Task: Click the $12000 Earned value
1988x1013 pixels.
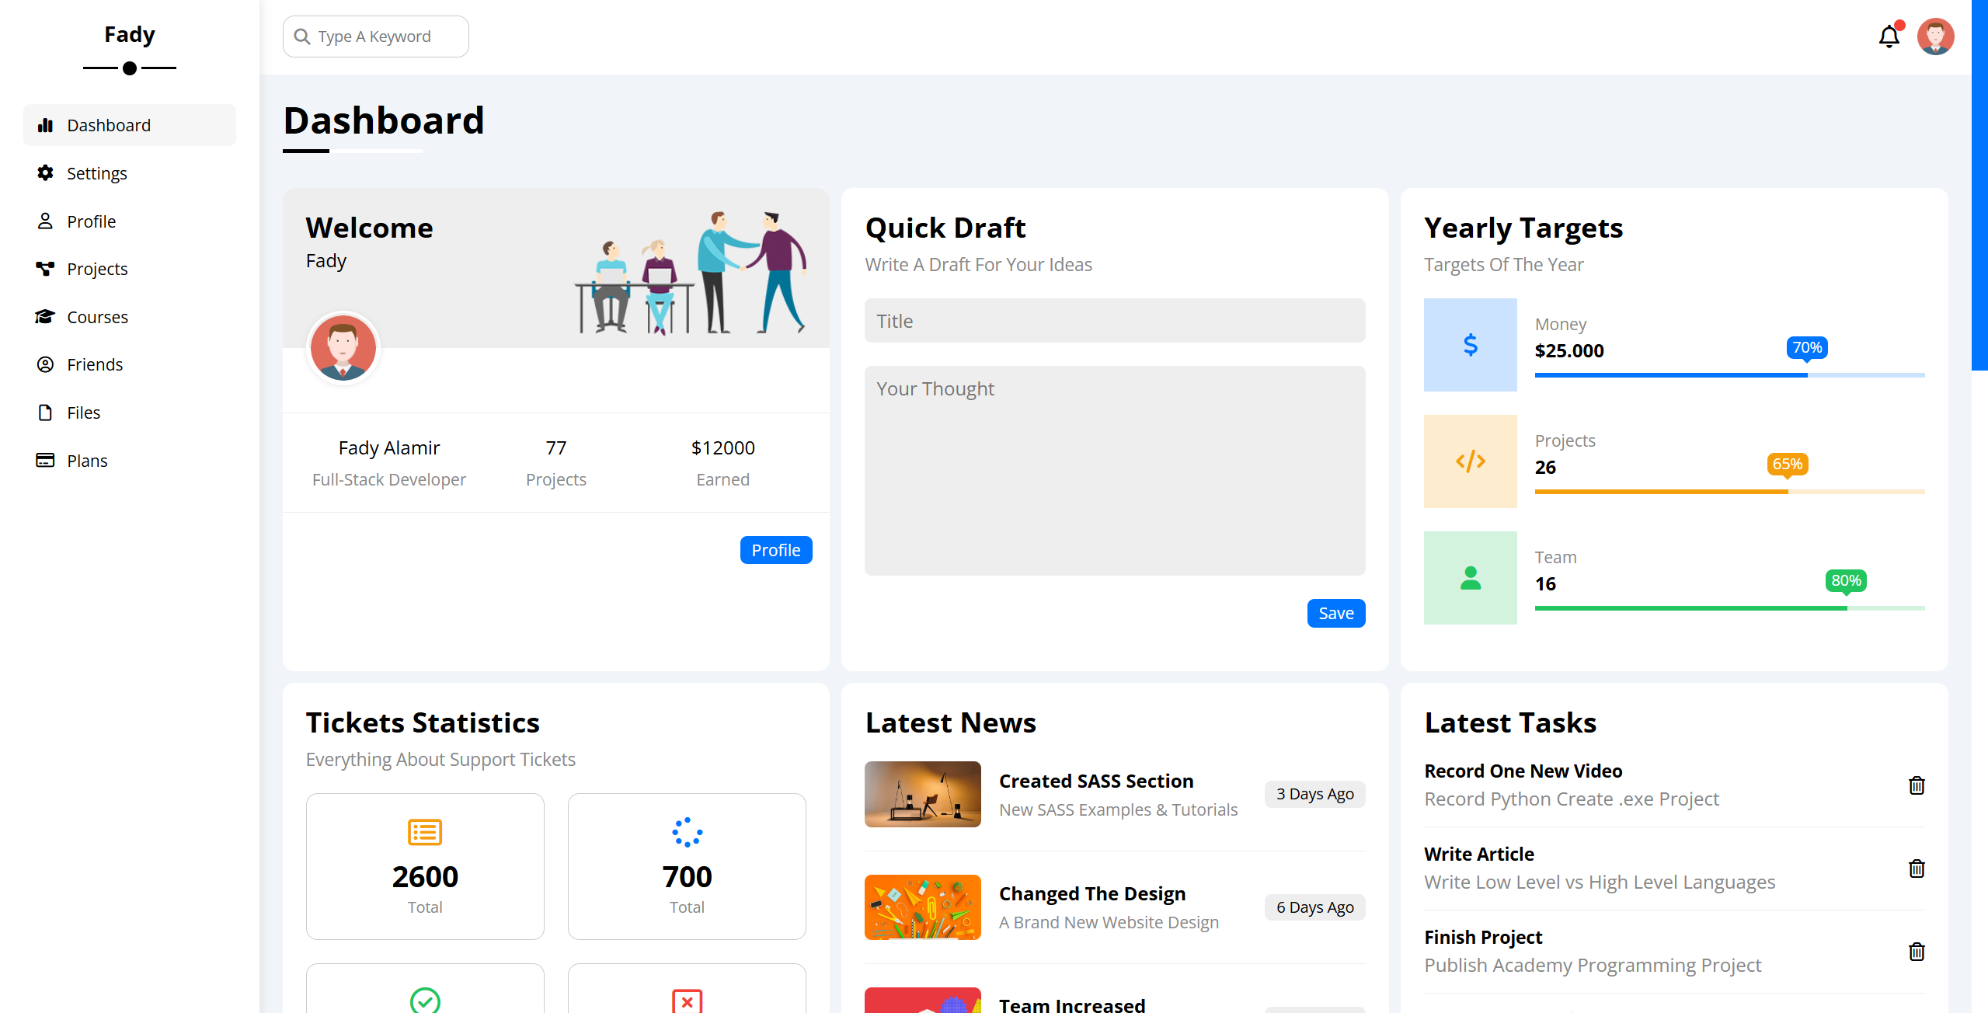Action: [722, 447]
